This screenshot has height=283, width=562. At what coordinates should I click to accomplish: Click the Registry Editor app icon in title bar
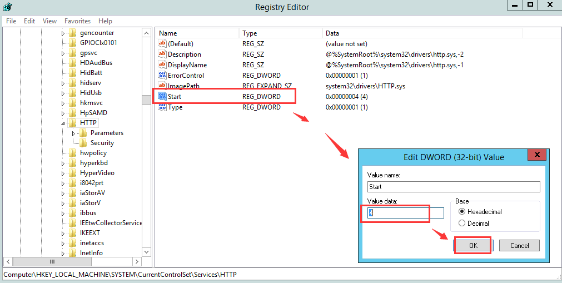pyautogui.click(x=8, y=7)
